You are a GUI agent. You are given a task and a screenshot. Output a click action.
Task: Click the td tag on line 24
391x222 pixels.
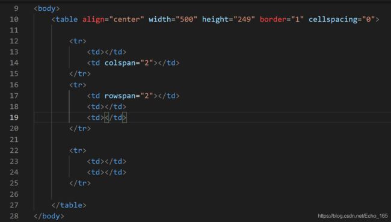(x=96, y=172)
